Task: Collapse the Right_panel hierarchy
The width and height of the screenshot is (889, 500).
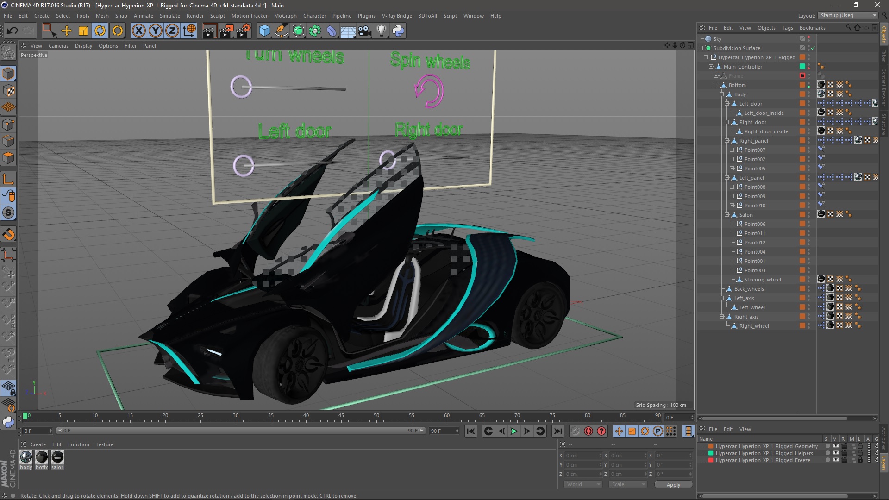Action: pos(726,141)
